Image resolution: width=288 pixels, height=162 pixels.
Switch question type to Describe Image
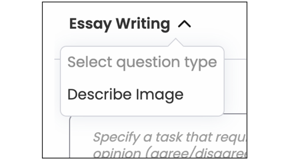(x=125, y=94)
